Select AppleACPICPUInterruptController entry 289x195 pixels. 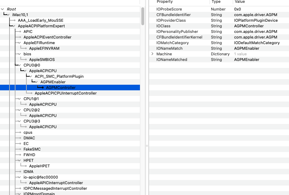[66, 93]
